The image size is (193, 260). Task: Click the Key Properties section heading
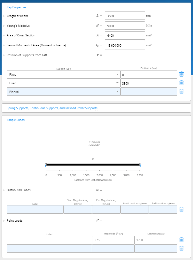coord(17,7)
